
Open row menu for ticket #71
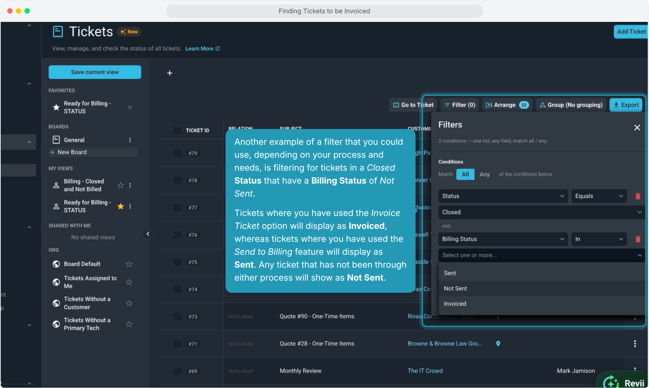(x=635, y=344)
